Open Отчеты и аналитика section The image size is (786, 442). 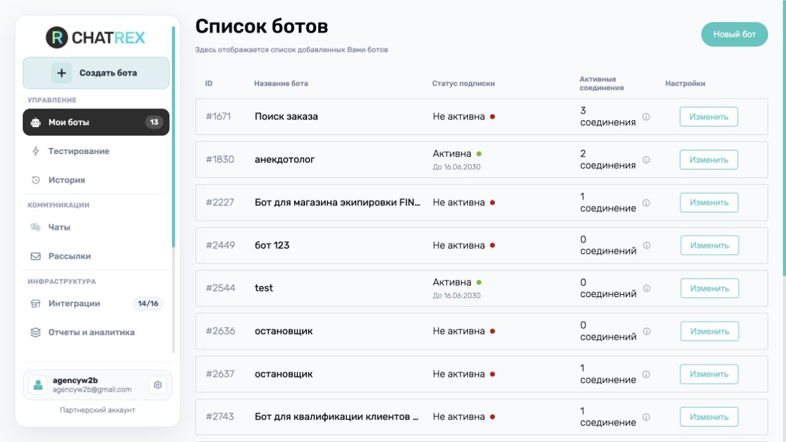(96, 332)
